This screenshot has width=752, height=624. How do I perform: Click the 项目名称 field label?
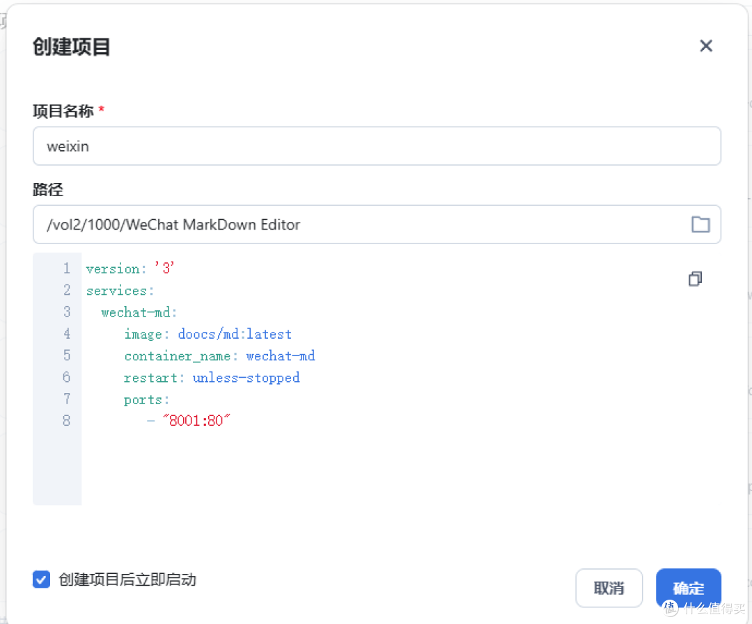click(63, 111)
